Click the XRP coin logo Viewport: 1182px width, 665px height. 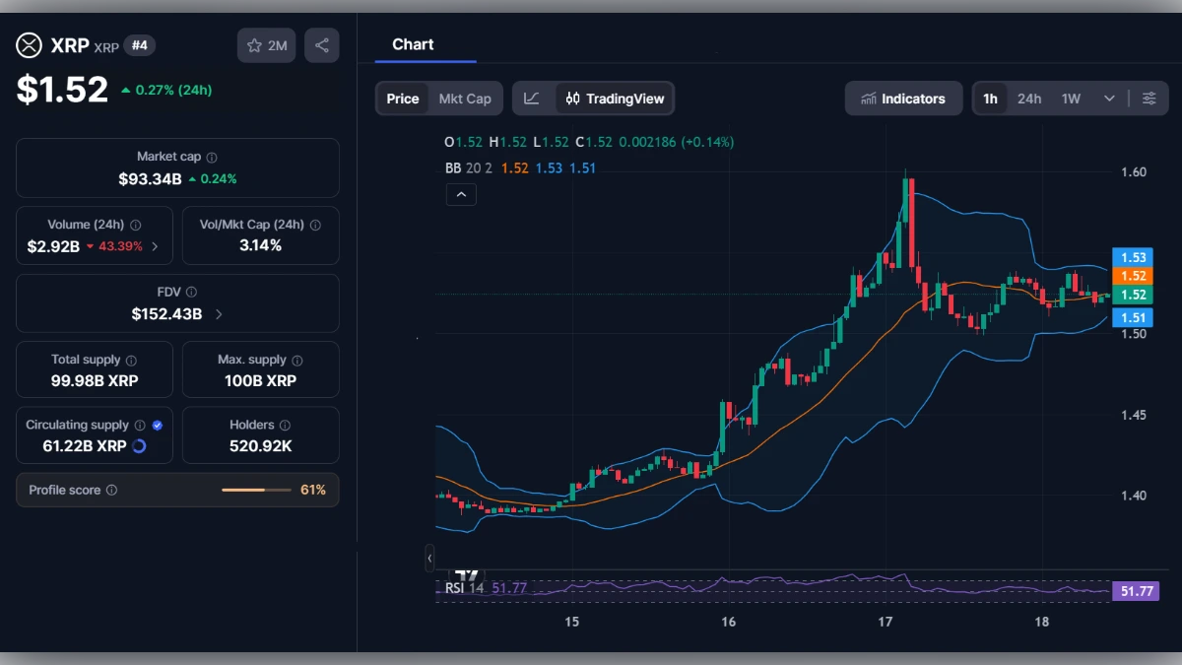click(29, 44)
